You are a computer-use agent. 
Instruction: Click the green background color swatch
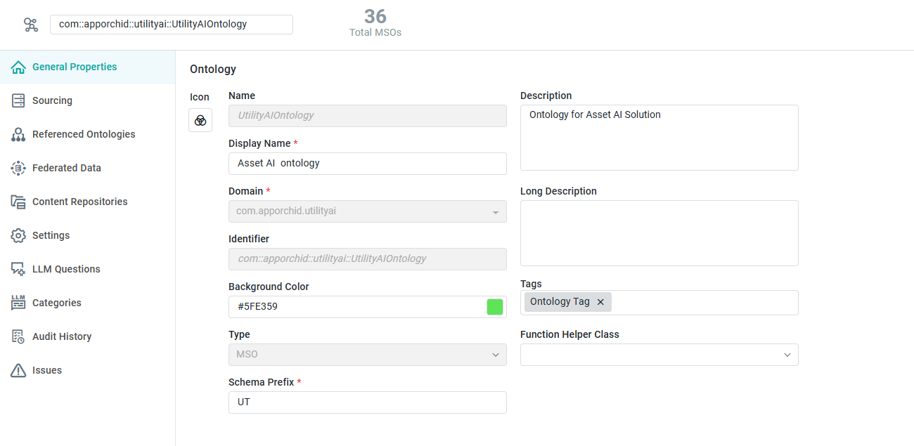coord(495,307)
